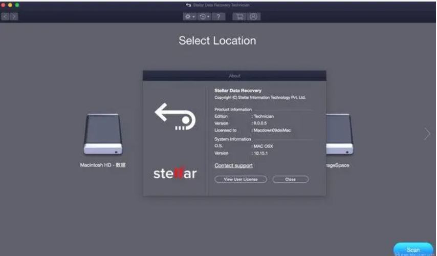Click the Macintosh HD drive label
Screen dimensions: 437x256
click(102, 165)
